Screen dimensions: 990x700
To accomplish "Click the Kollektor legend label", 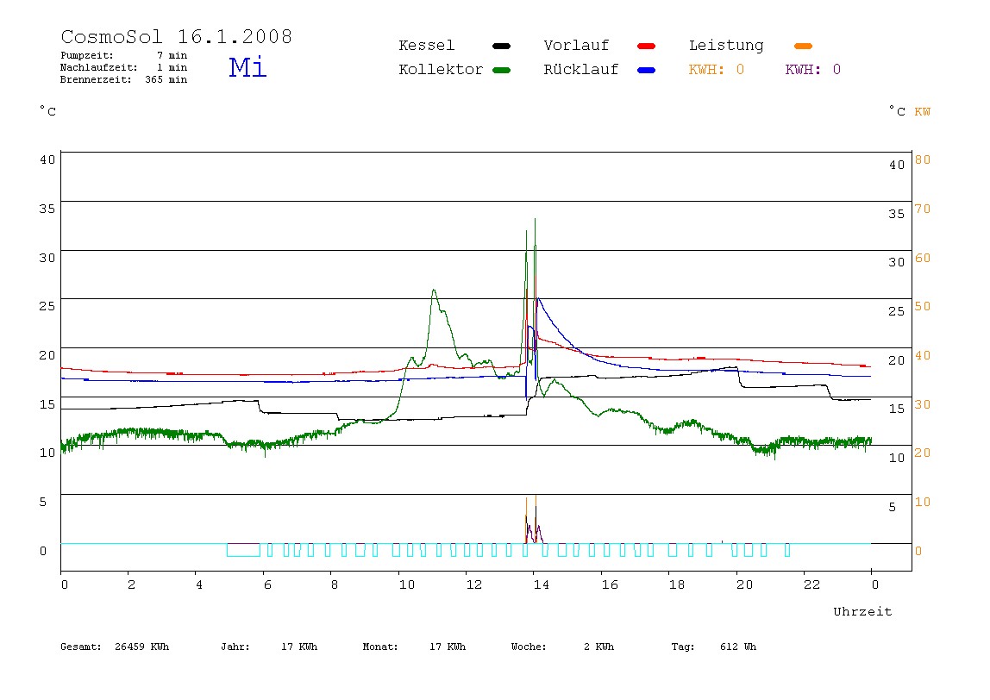I will (x=441, y=70).
